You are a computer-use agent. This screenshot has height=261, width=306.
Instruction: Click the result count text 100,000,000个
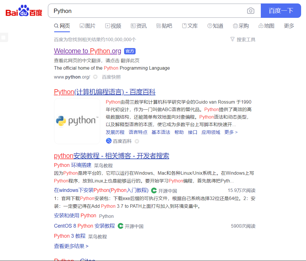121,40
